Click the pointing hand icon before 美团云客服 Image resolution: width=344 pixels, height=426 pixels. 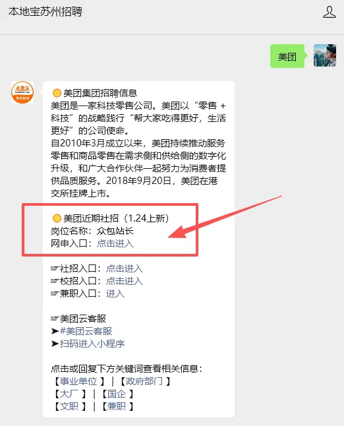click(x=55, y=319)
